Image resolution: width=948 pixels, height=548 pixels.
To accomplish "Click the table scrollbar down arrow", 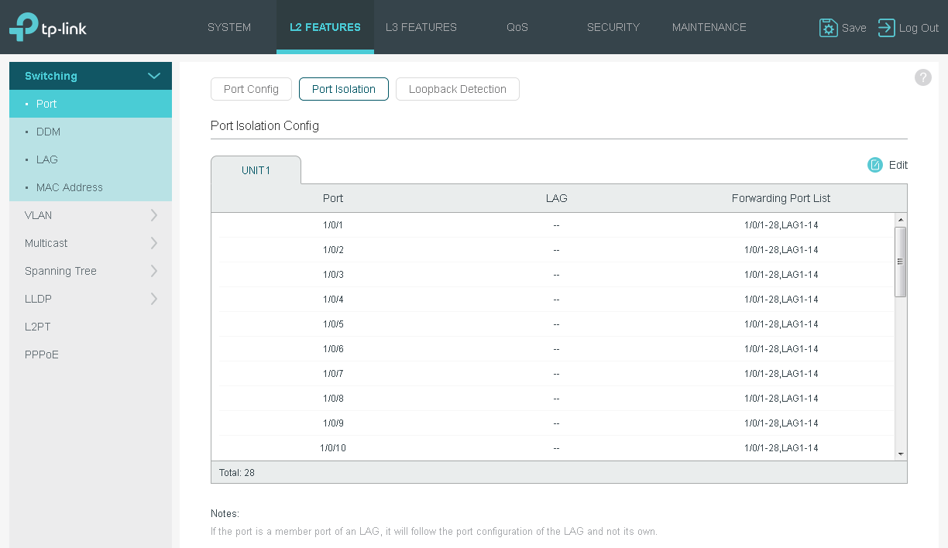I will pos(900,454).
